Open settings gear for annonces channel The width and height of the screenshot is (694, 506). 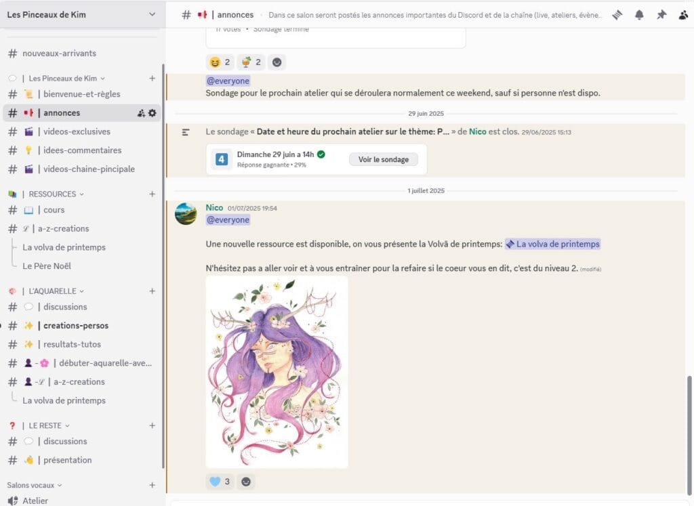[152, 113]
